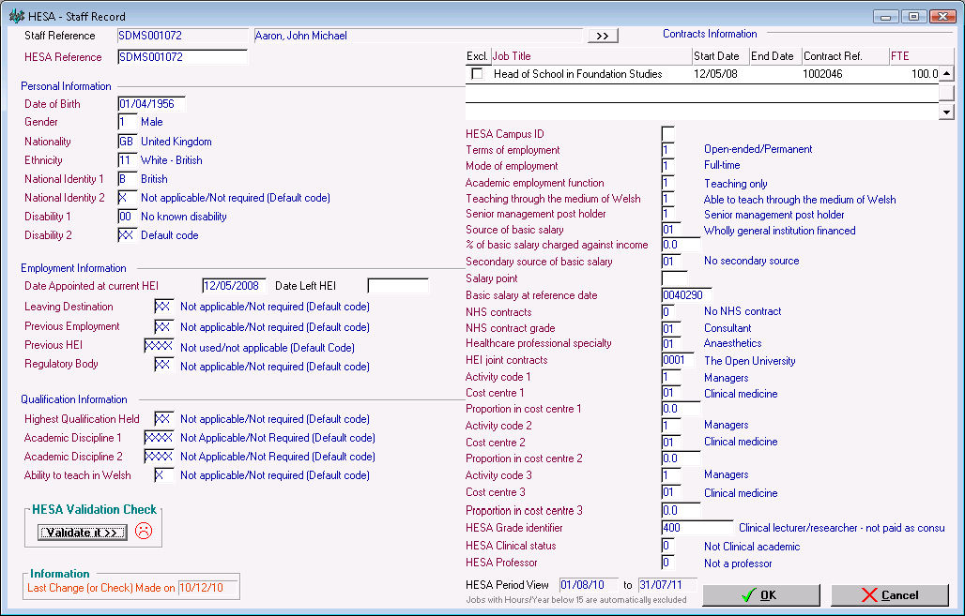Click the NHS contract grade code field
965x616 pixels.
671,328
